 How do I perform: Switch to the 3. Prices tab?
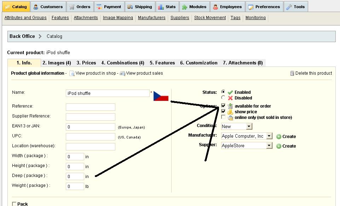[x=86, y=63]
